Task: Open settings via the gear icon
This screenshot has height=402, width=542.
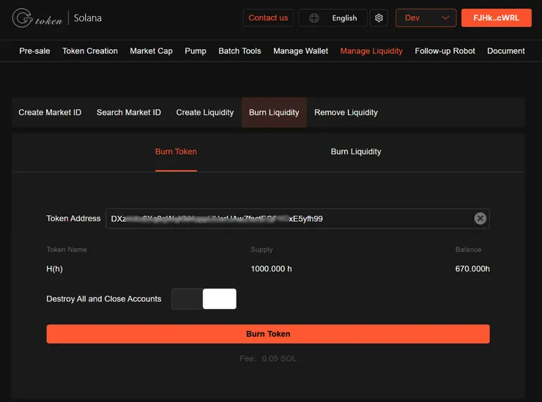Action: [379, 18]
